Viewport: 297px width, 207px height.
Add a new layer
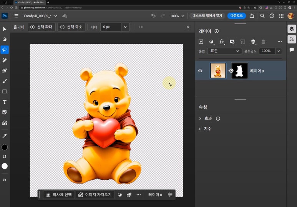[201, 41]
